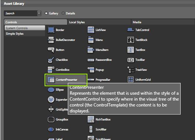
Task: Select the ListView control icon
Action: tap(91, 30)
